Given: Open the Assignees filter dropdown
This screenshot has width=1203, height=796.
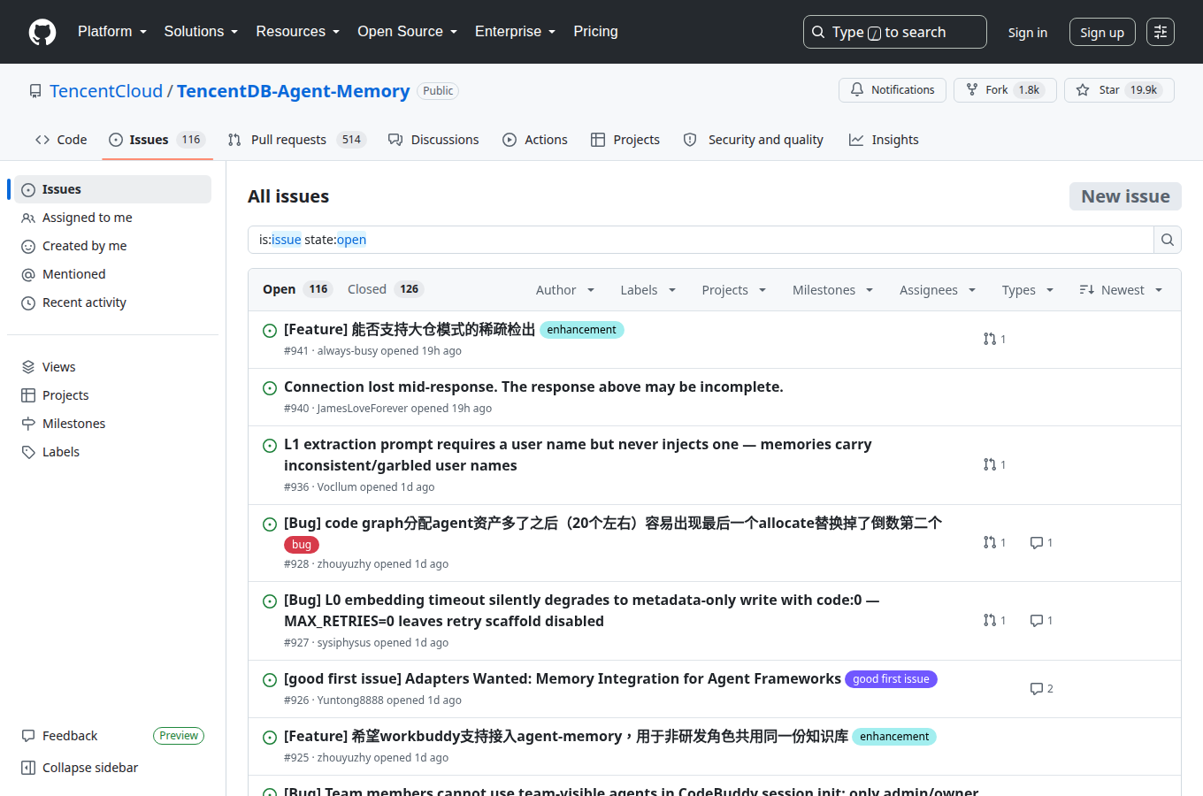Looking at the screenshot, I should (x=937, y=290).
